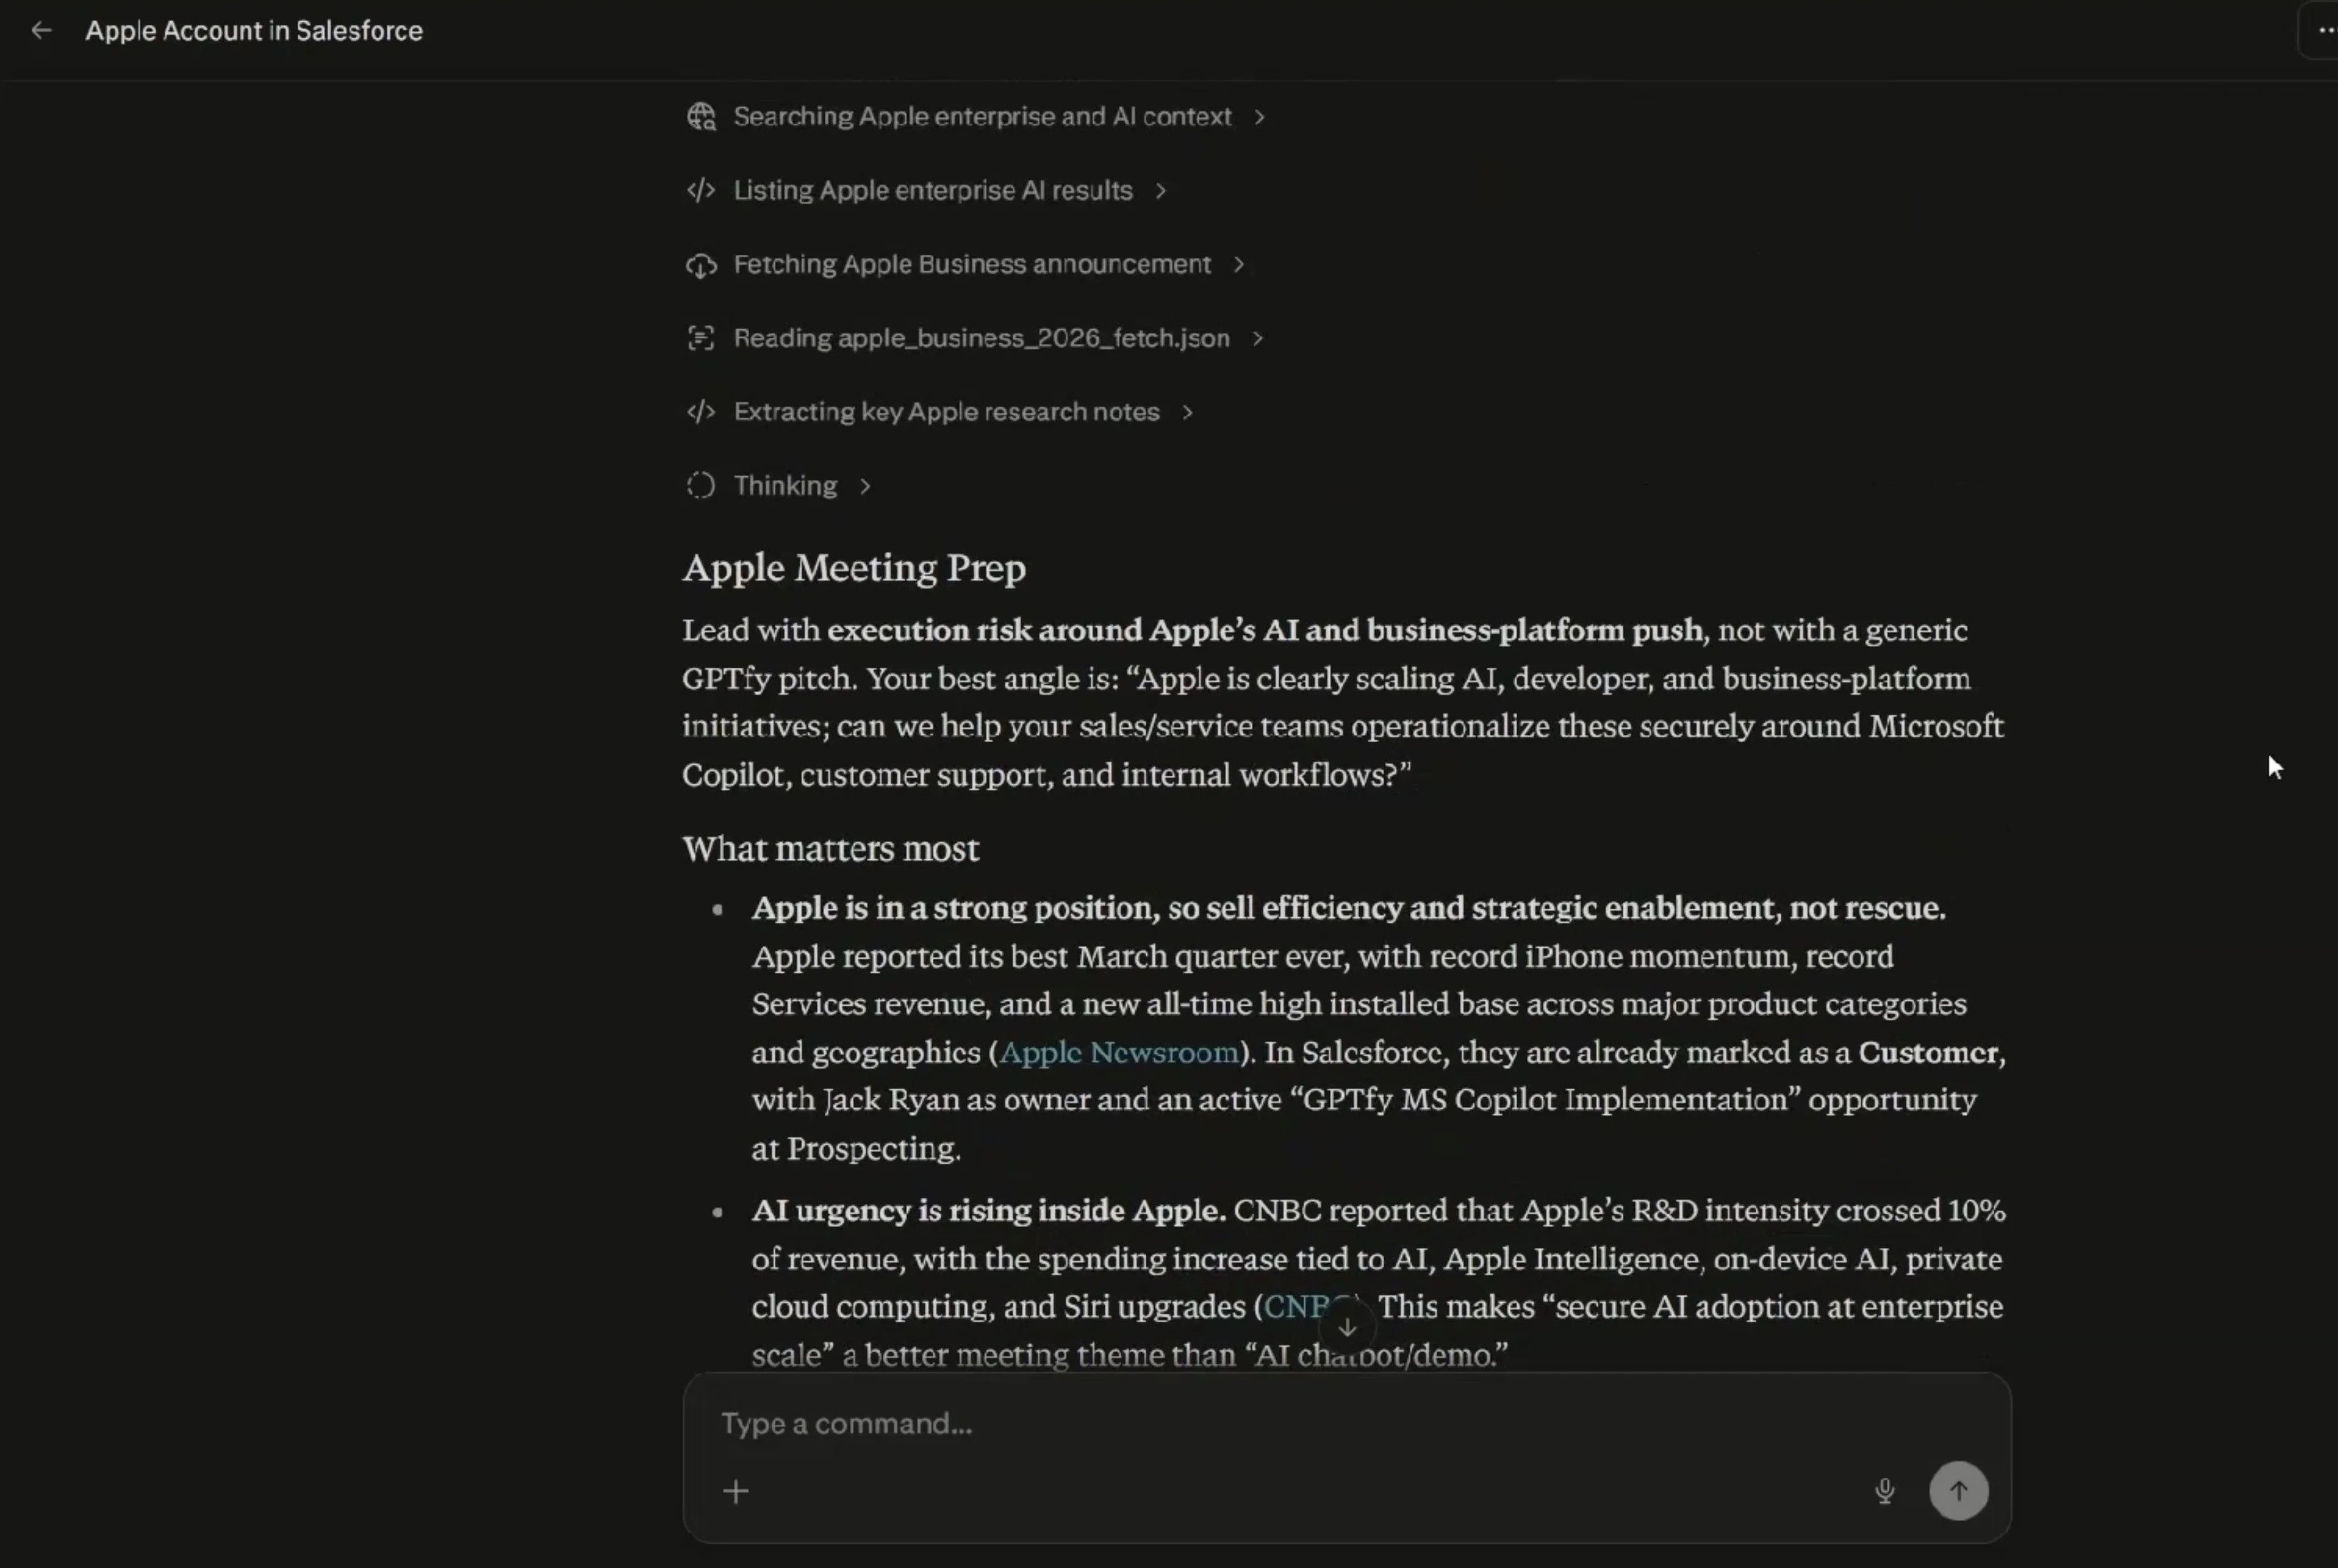Viewport: 2338px width, 1568px height.
Task: Click the globe search icon beside Searching Apple enterprise
Action: tap(702, 117)
